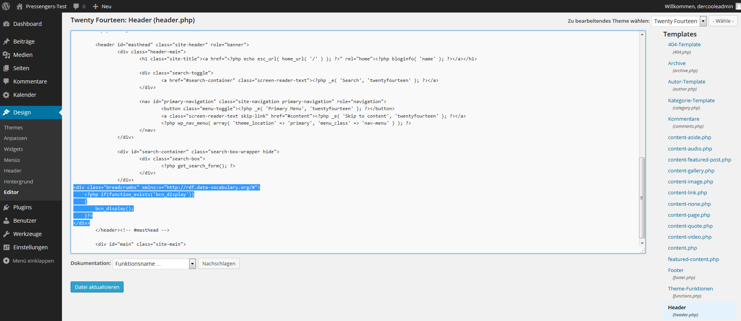Click Datei aktualisieren button
This screenshot has height=321, width=741.
97,287
